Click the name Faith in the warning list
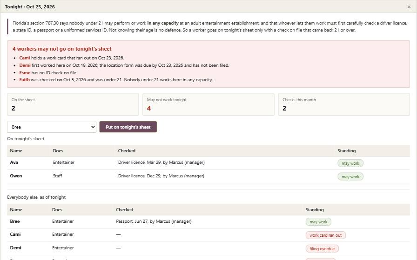The width and height of the screenshot is (417, 260). coord(25,79)
